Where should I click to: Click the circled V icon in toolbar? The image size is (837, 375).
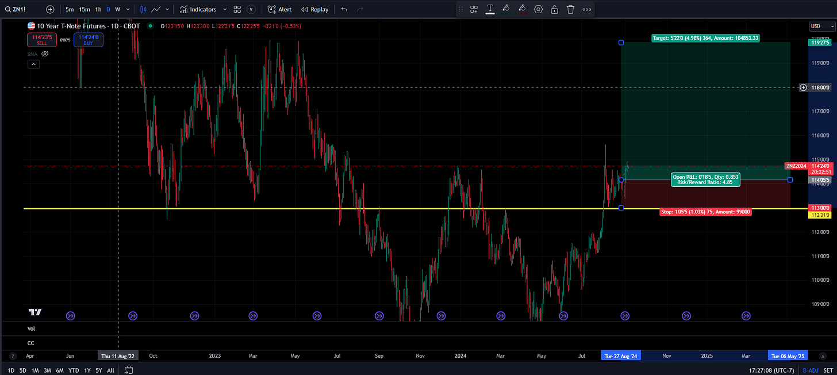click(x=252, y=9)
